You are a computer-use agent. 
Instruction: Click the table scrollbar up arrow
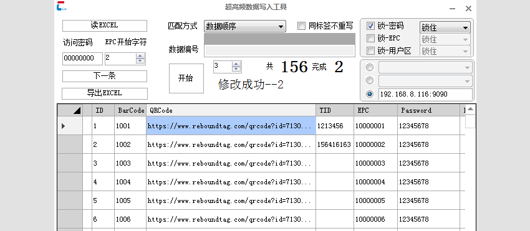pos(471,110)
